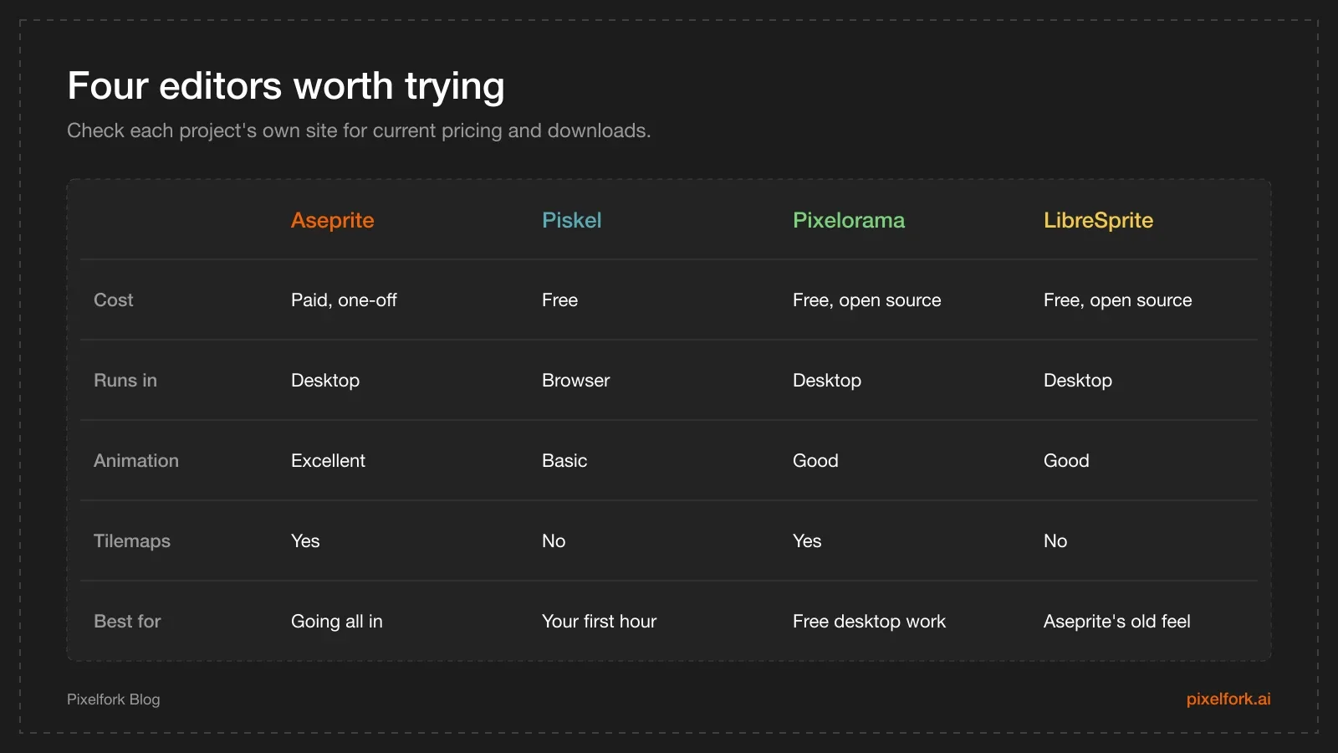
Task: Select the "Excellent" animation rating
Action: [x=329, y=460]
